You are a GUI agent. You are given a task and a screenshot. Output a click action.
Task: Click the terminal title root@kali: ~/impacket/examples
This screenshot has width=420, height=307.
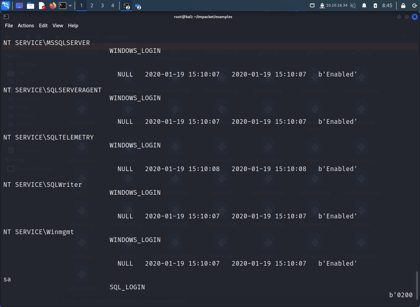(203, 17)
